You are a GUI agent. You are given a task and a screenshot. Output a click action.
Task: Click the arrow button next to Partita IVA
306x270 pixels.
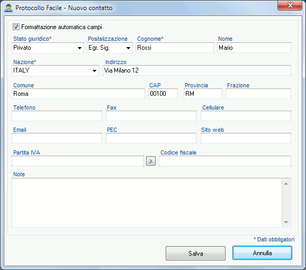click(x=151, y=161)
